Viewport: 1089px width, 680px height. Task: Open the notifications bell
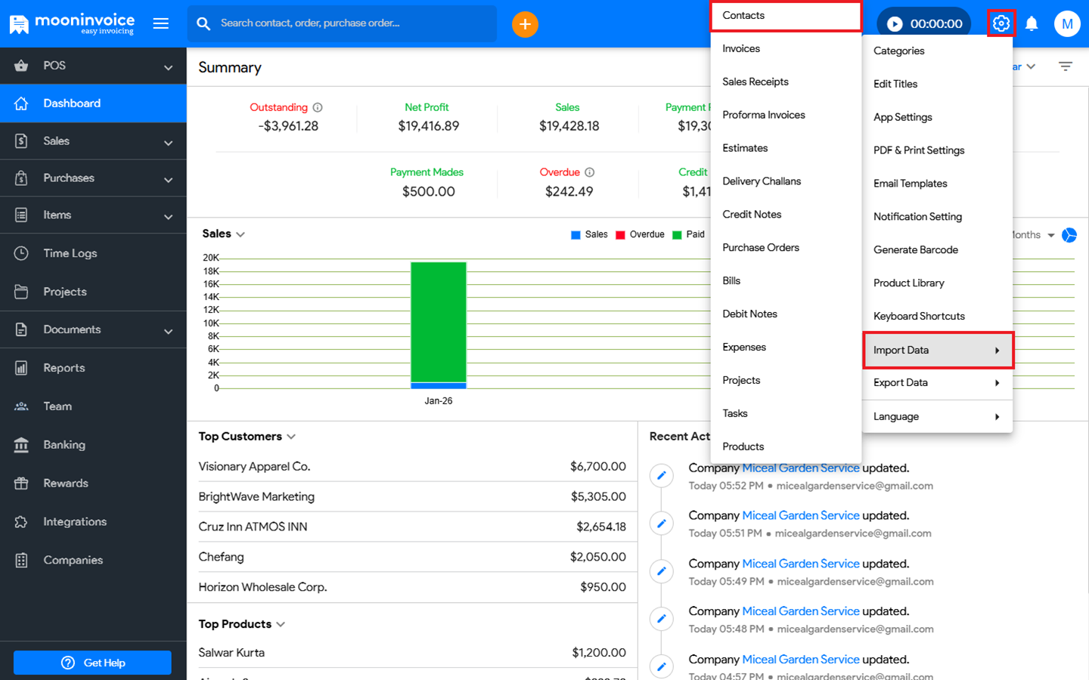(x=1032, y=24)
